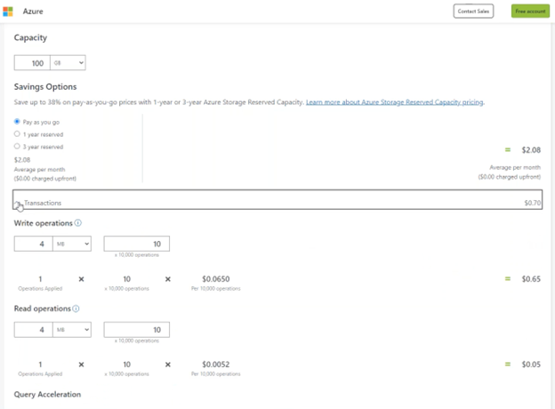Click the Savings Options heading
This screenshot has width=555, height=409.
click(45, 87)
